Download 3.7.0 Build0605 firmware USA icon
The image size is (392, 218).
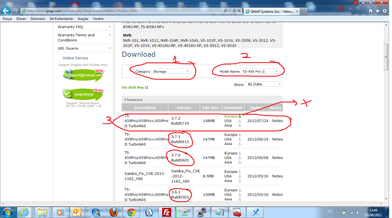click(x=240, y=158)
